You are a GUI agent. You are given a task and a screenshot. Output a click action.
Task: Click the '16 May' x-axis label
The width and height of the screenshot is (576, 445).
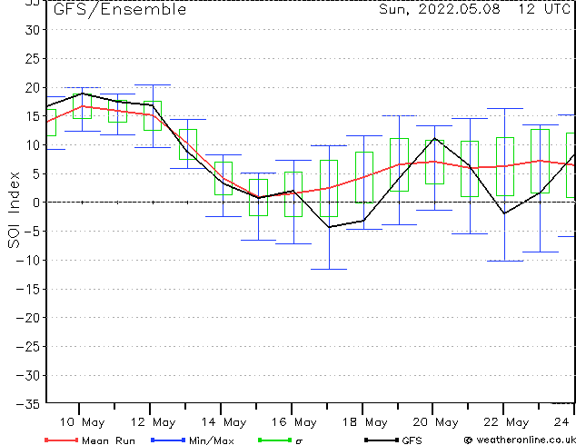pos(294,422)
